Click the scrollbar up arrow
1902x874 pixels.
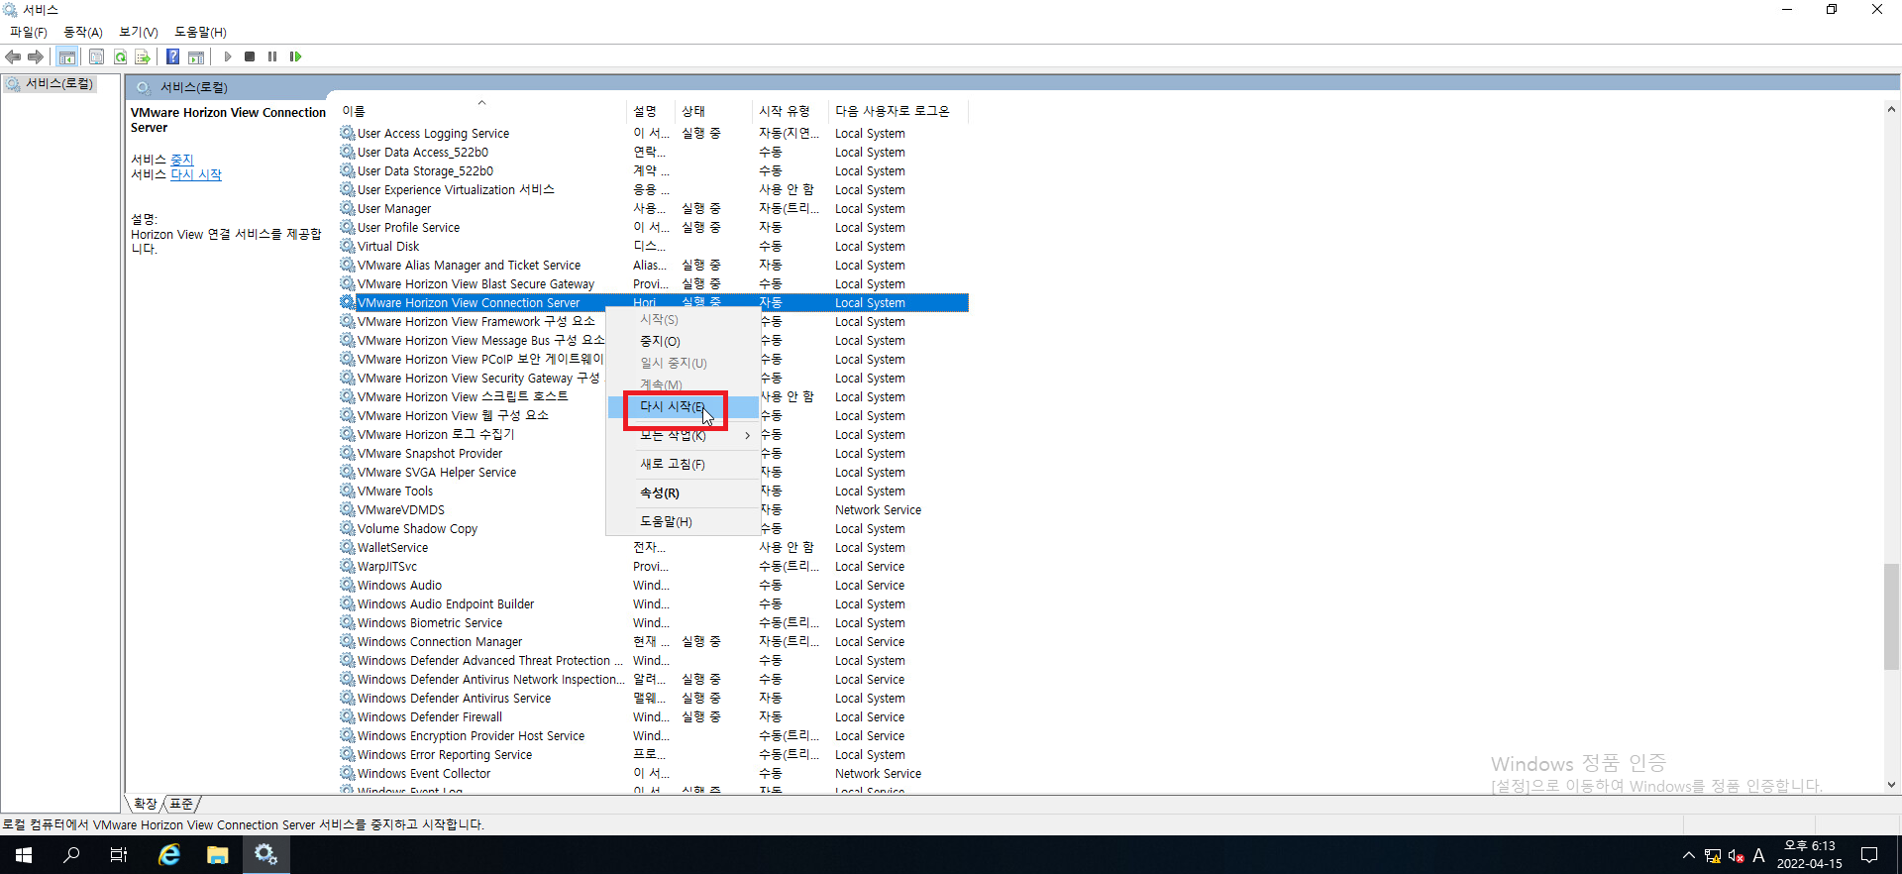[x=1891, y=110]
